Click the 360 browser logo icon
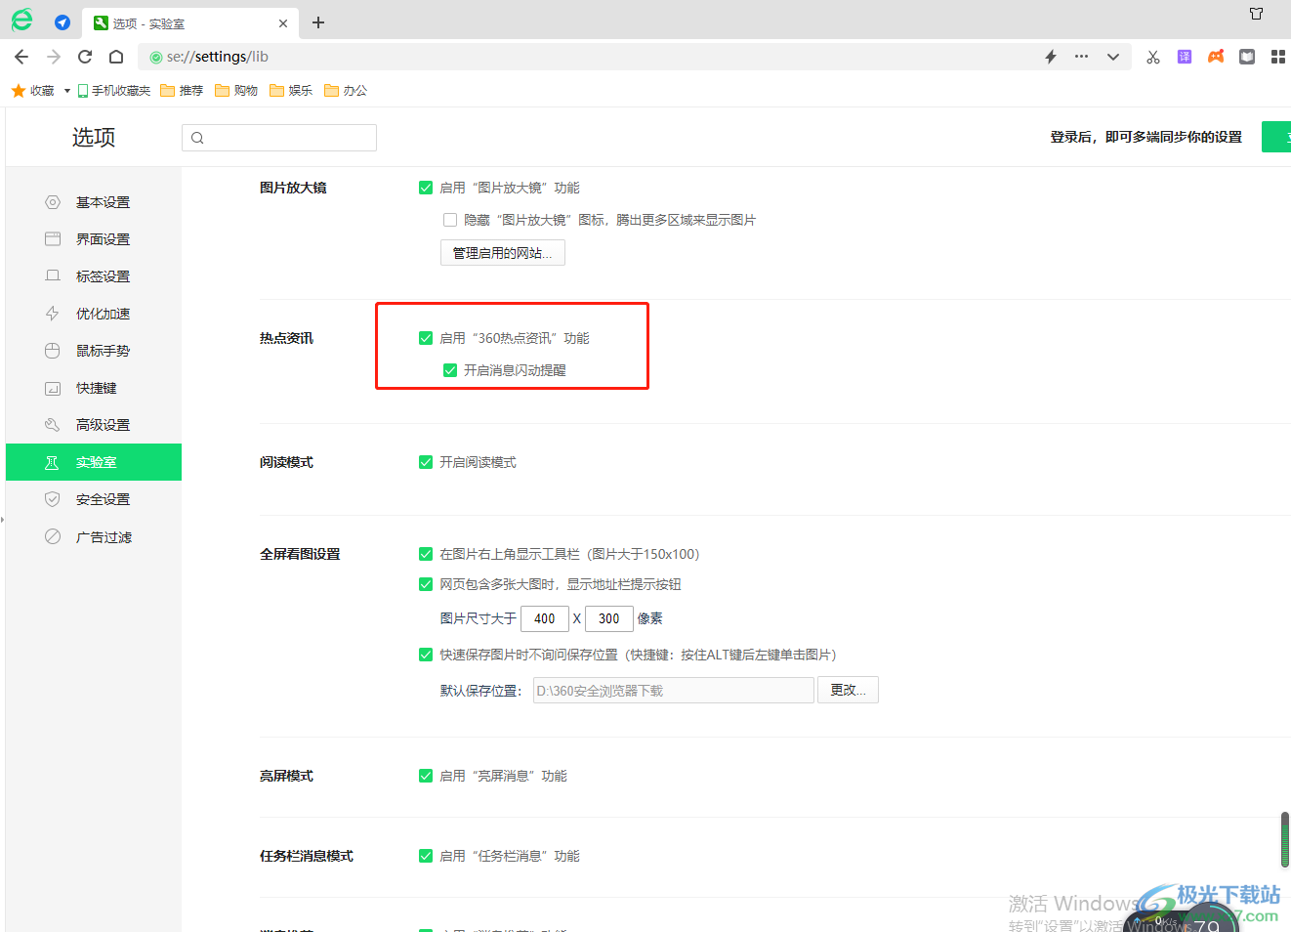1291x932 pixels. tap(21, 21)
